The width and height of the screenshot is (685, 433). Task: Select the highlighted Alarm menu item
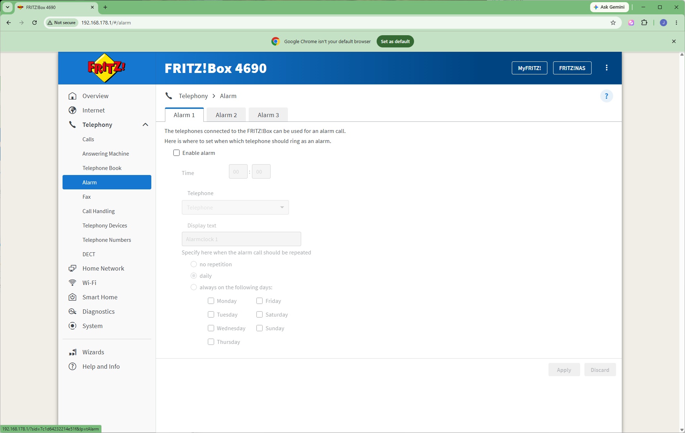[107, 182]
